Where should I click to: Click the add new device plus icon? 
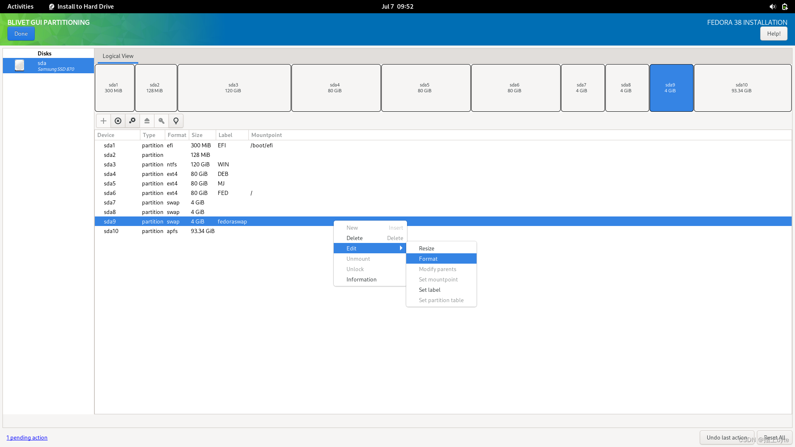point(104,121)
